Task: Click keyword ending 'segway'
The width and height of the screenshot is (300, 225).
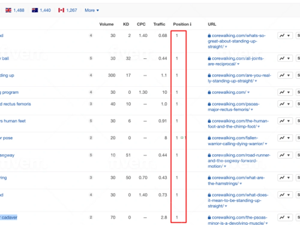Action: pyautogui.click(x=7, y=155)
